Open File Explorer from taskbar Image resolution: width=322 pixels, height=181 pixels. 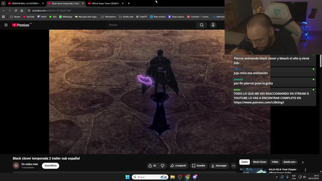(173, 177)
